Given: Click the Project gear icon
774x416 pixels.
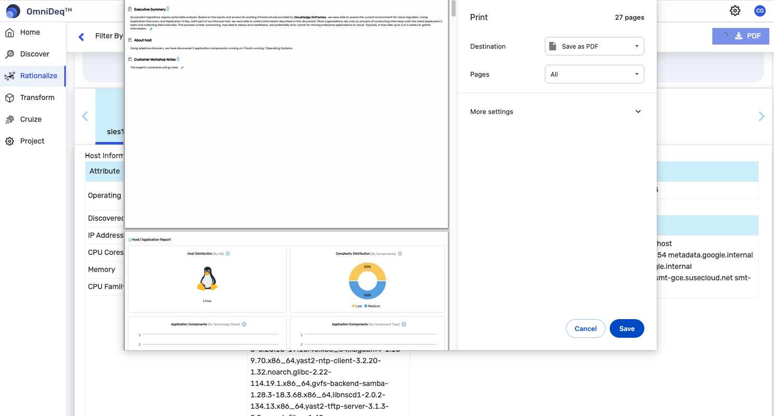Looking at the screenshot, I should tap(9, 141).
